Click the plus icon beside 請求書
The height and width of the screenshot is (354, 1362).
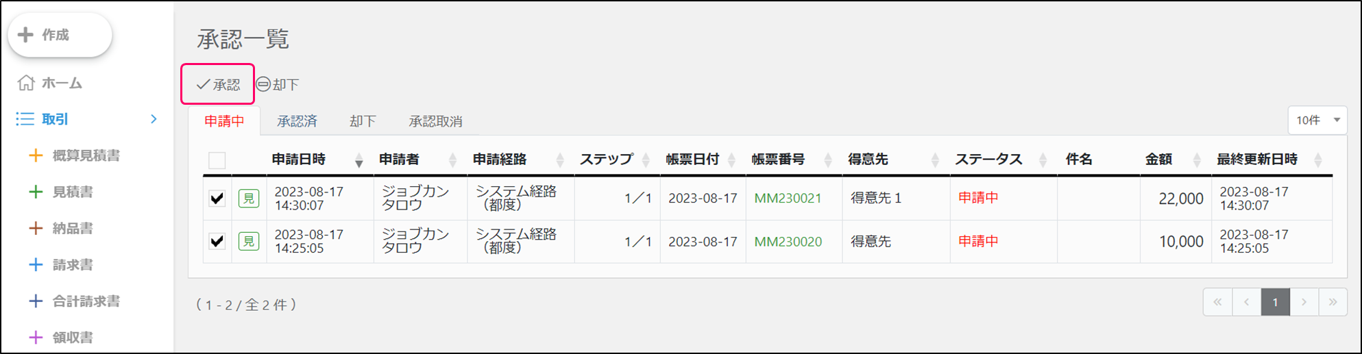[x=36, y=264]
